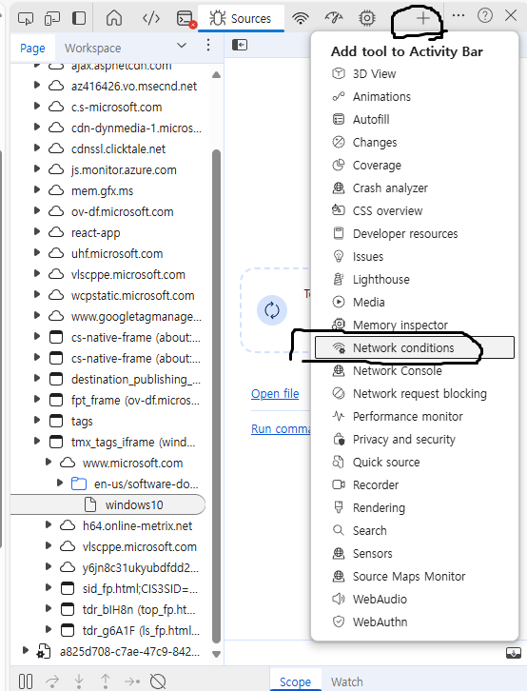The height and width of the screenshot is (691, 527).
Task: Select Network Console menu item
Action: 415,370
